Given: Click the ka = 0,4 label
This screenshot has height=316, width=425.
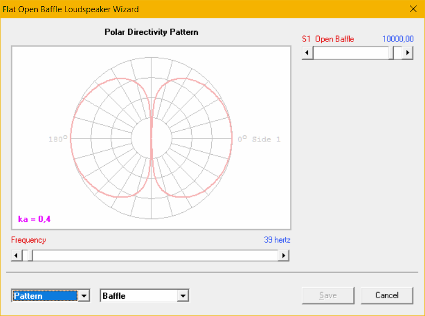Looking at the screenshot, I should (x=34, y=219).
